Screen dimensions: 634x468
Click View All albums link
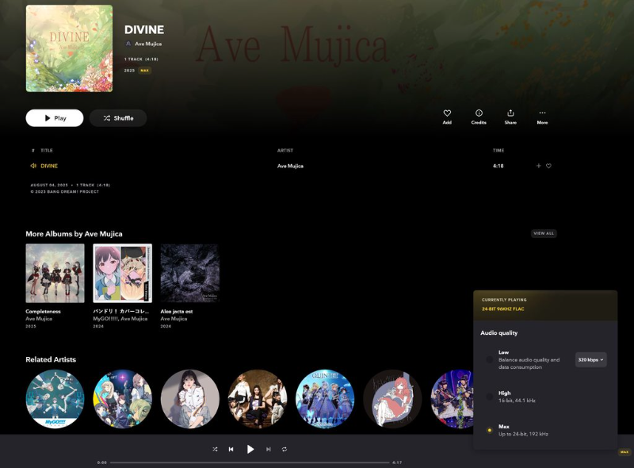point(544,233)
